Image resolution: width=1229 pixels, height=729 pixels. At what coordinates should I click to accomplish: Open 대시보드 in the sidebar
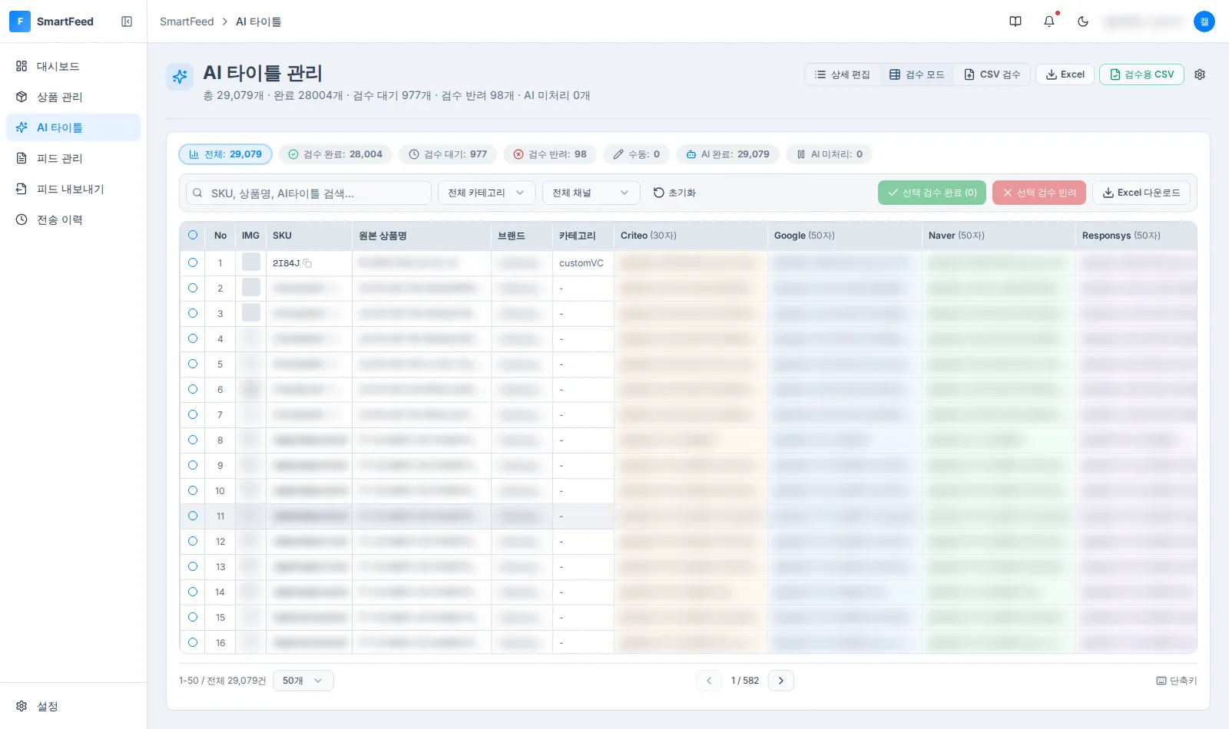[x=74, y=66]
